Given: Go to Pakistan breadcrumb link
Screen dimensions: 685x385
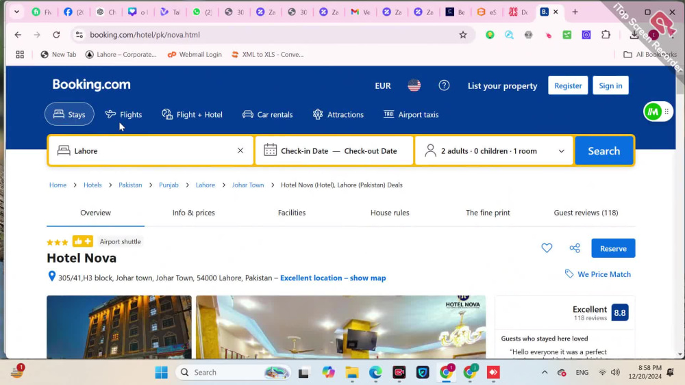Looking at the screenshot, I should pyautogui.click(x=130, y=185).
